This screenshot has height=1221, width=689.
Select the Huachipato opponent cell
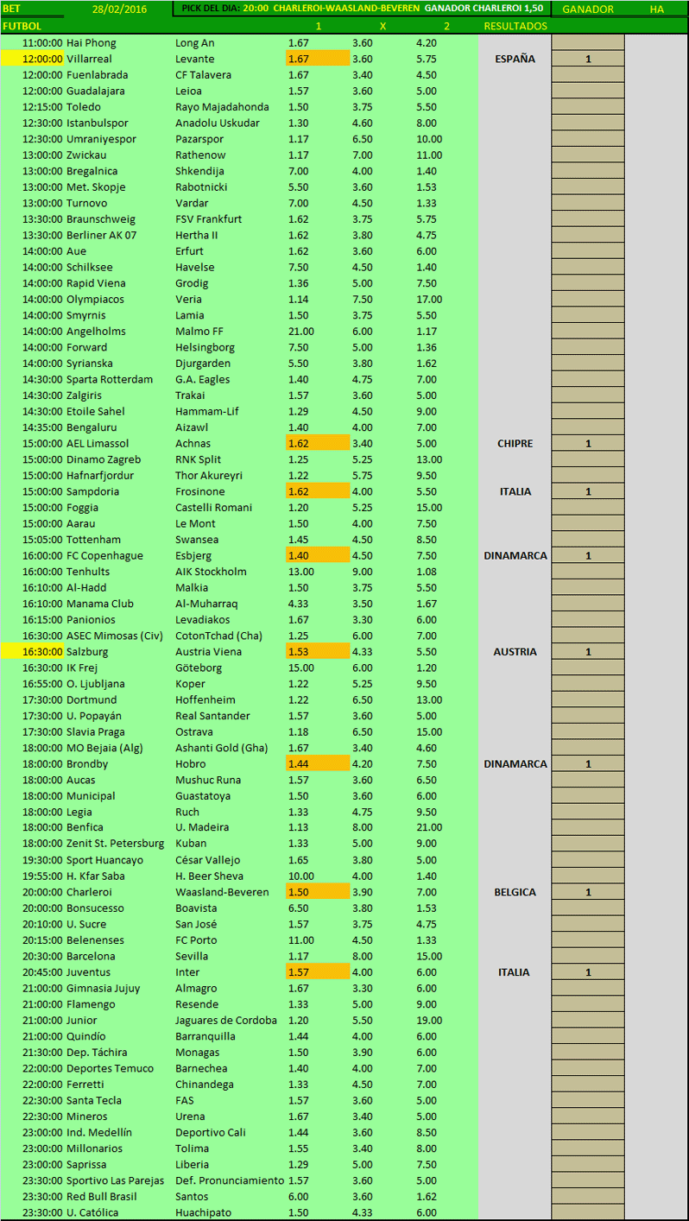point(204,1212)
